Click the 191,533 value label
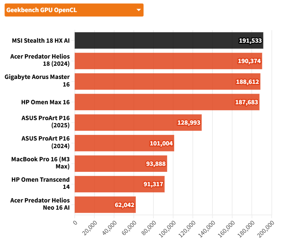282x241 pixels. (x=250, y=41)
